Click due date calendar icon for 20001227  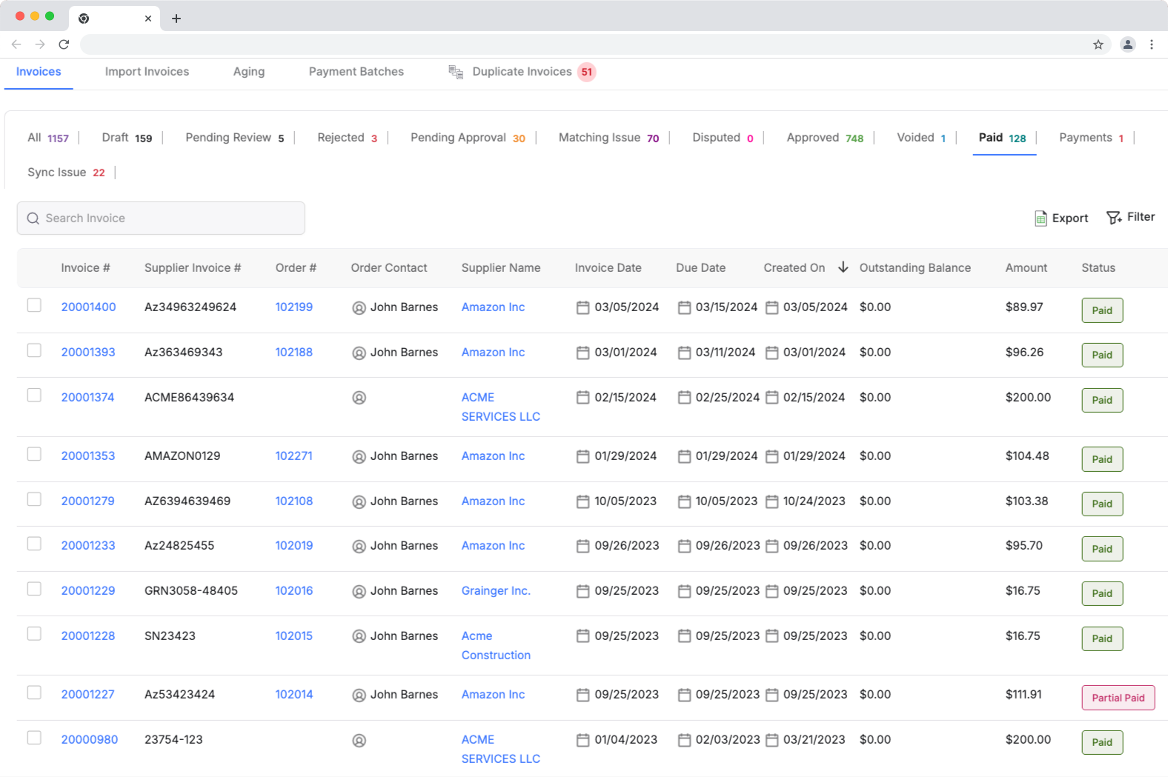[x=685, y=695]
